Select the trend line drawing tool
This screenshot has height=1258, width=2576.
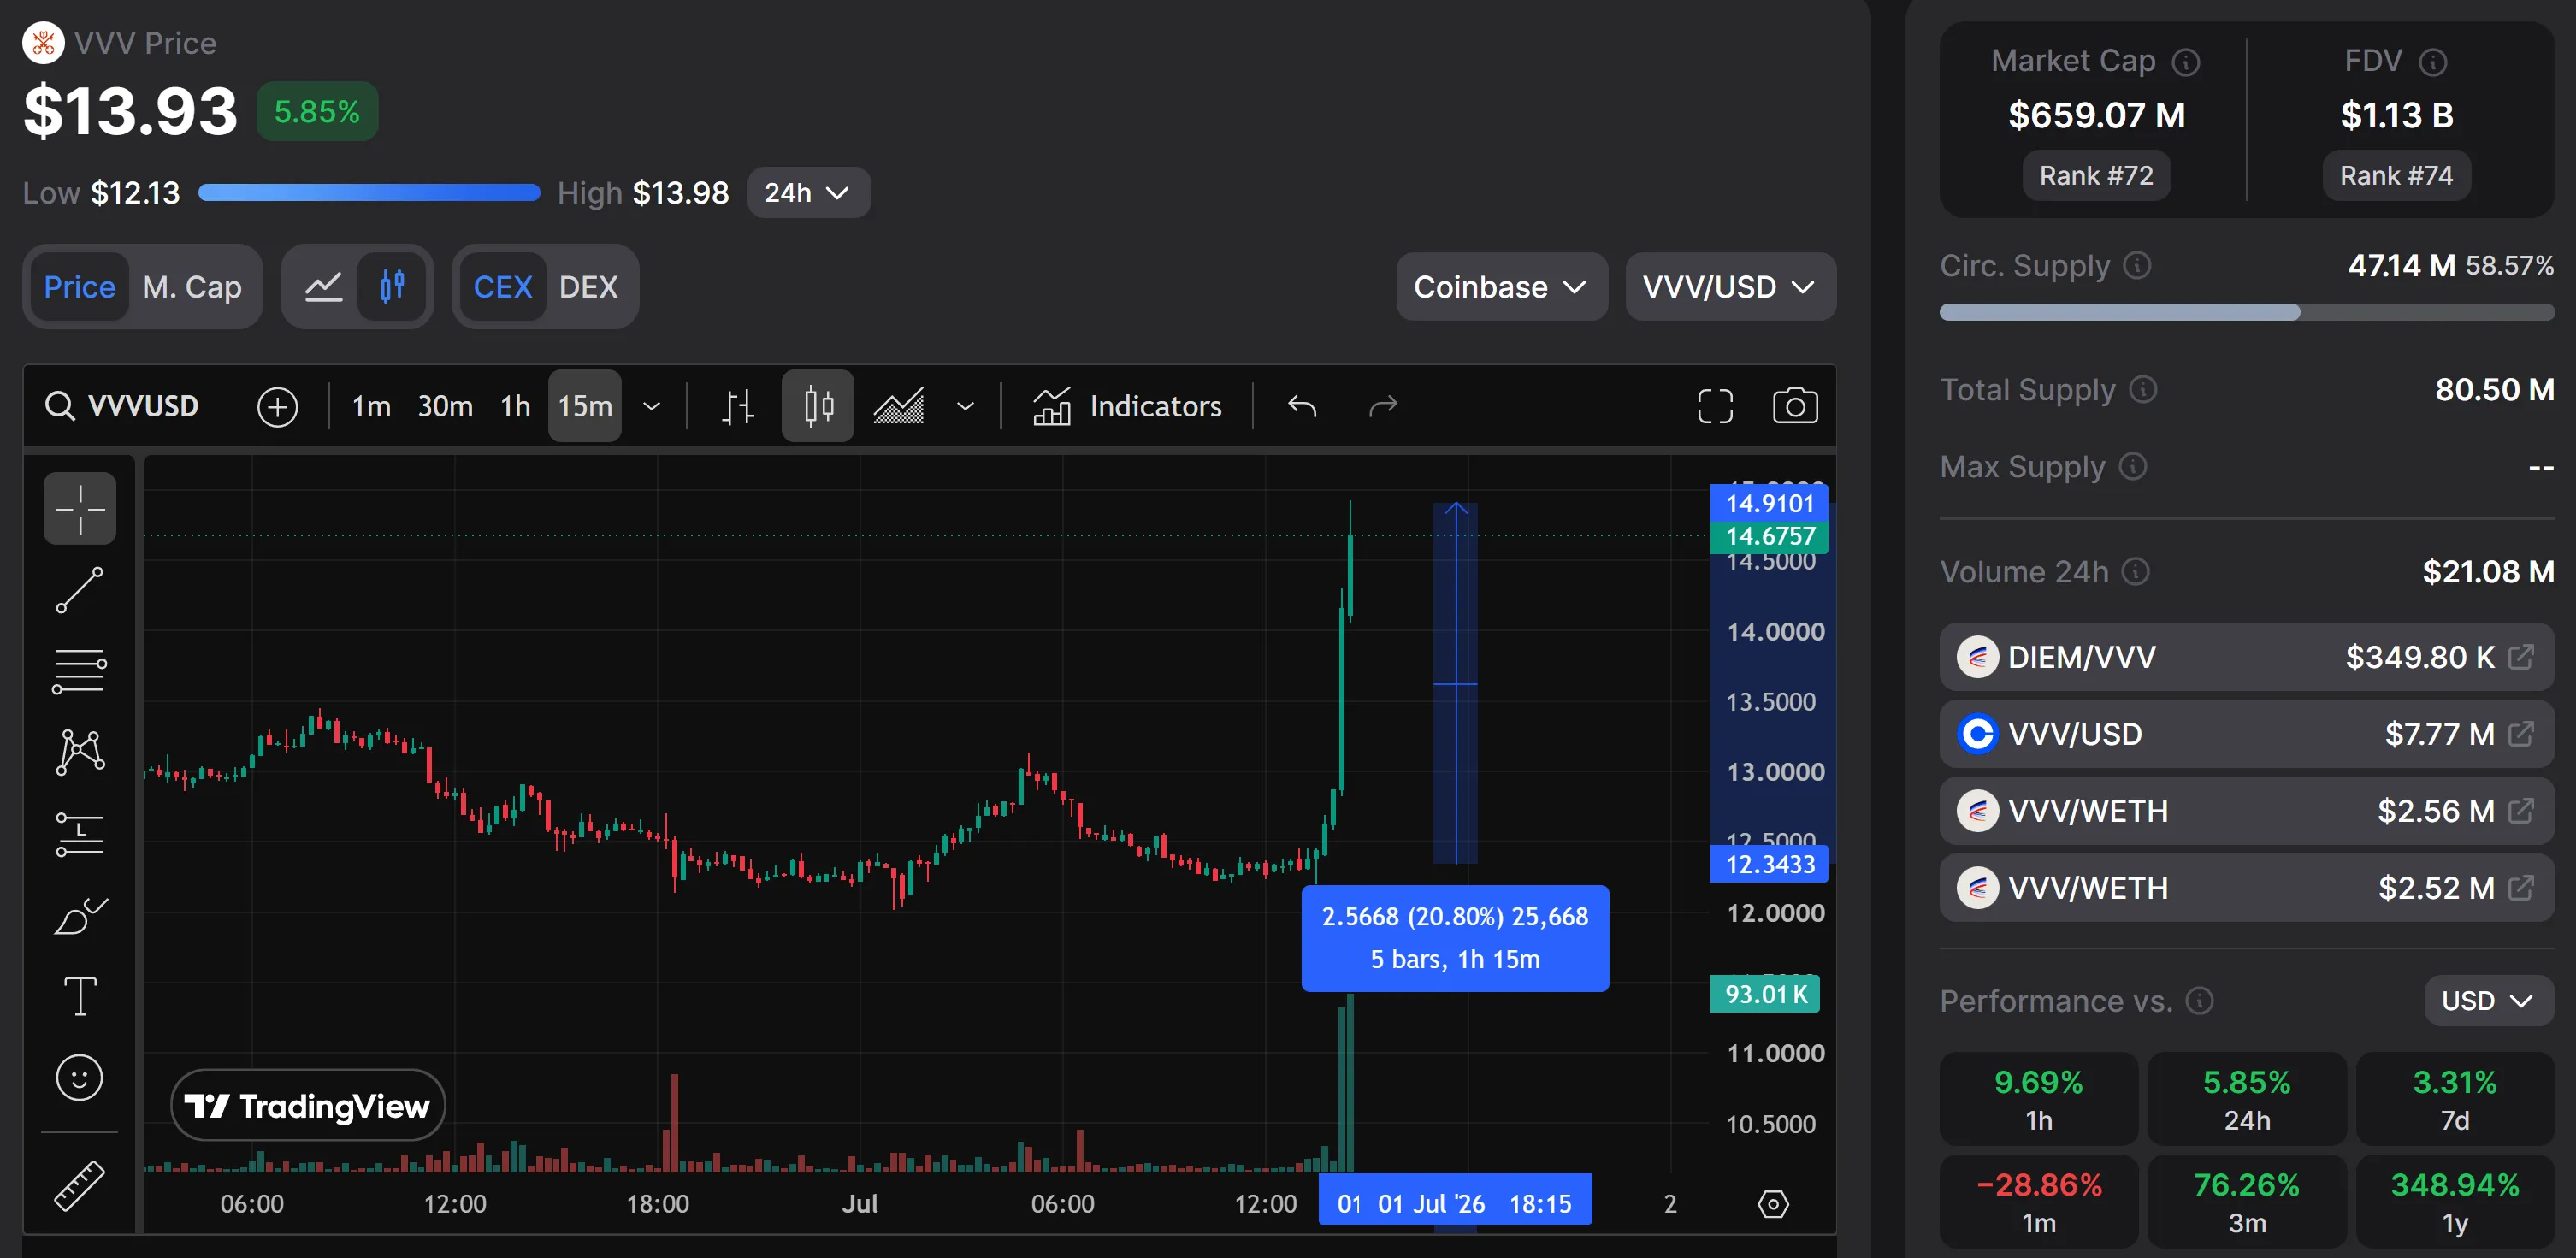pyautogui.click(x=80, y=590)
